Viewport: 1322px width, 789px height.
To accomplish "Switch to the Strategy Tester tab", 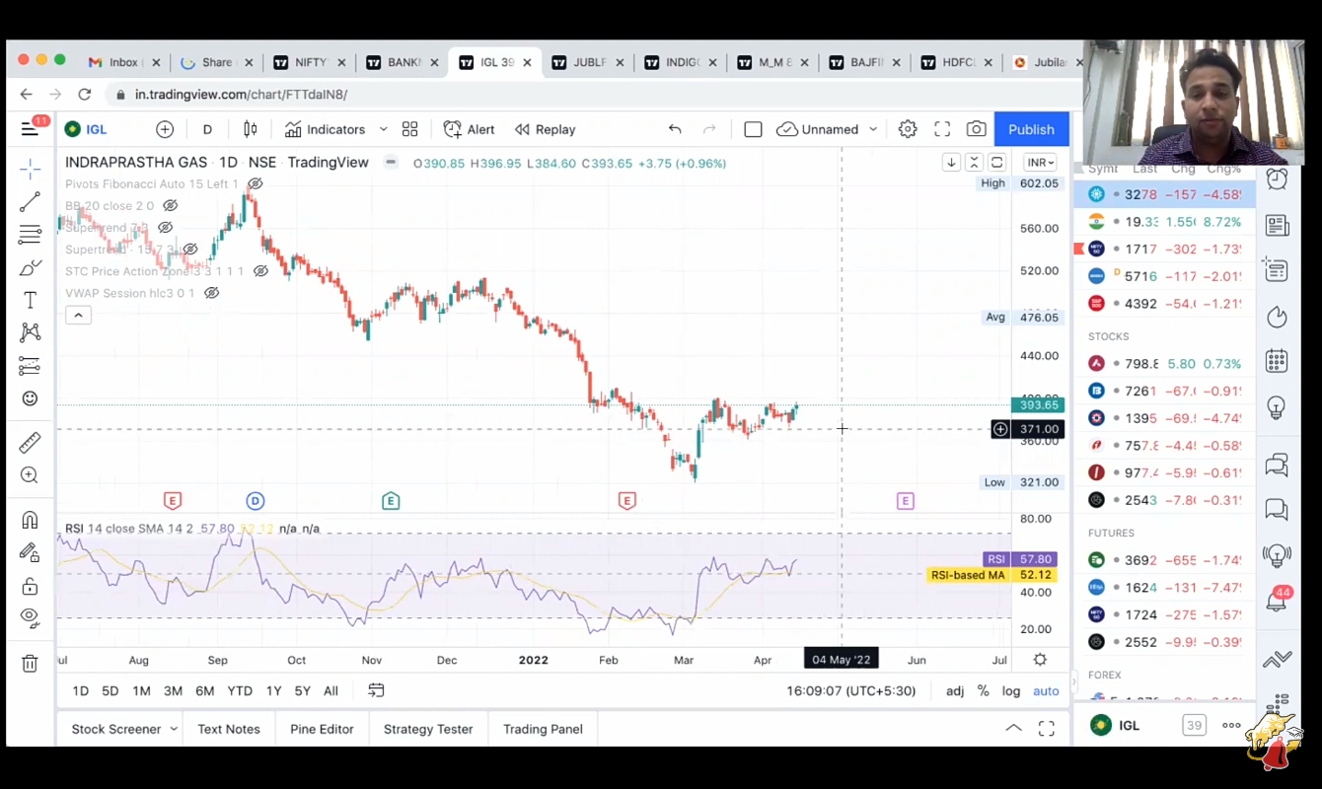I will [428, 729].
